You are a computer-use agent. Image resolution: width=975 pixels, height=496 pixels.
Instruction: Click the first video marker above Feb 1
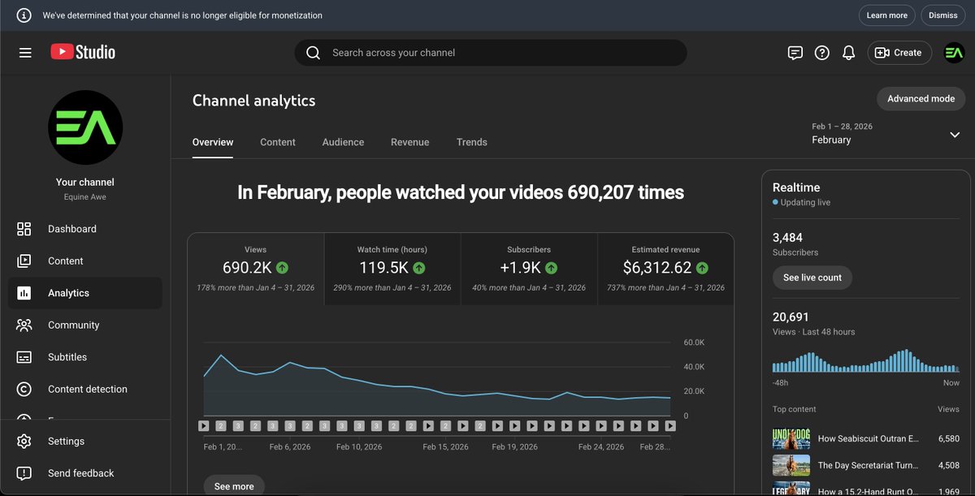(203, 425)
